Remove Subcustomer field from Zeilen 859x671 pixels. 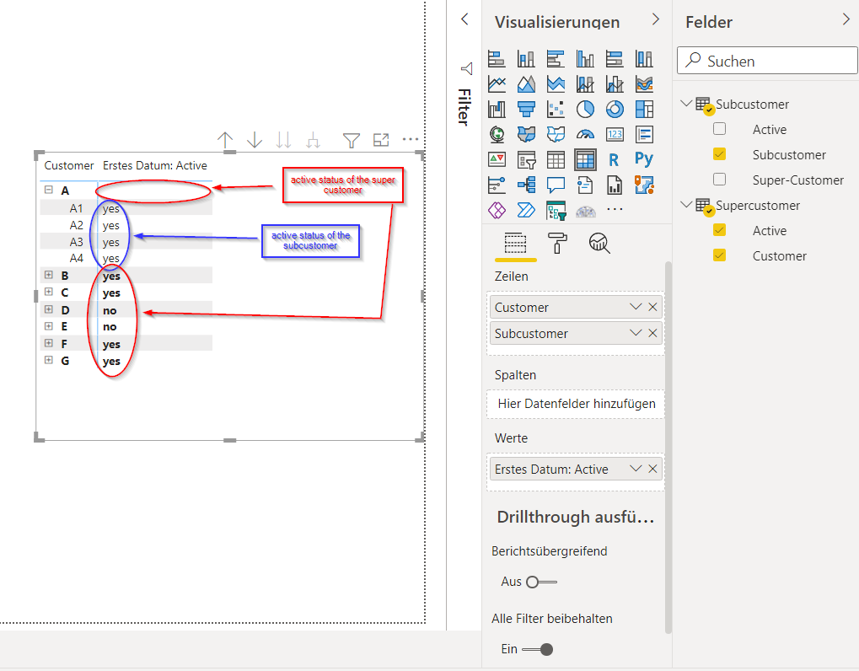[652, 332]
